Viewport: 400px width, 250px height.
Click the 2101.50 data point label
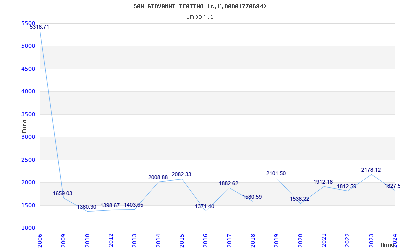[276, 173]
